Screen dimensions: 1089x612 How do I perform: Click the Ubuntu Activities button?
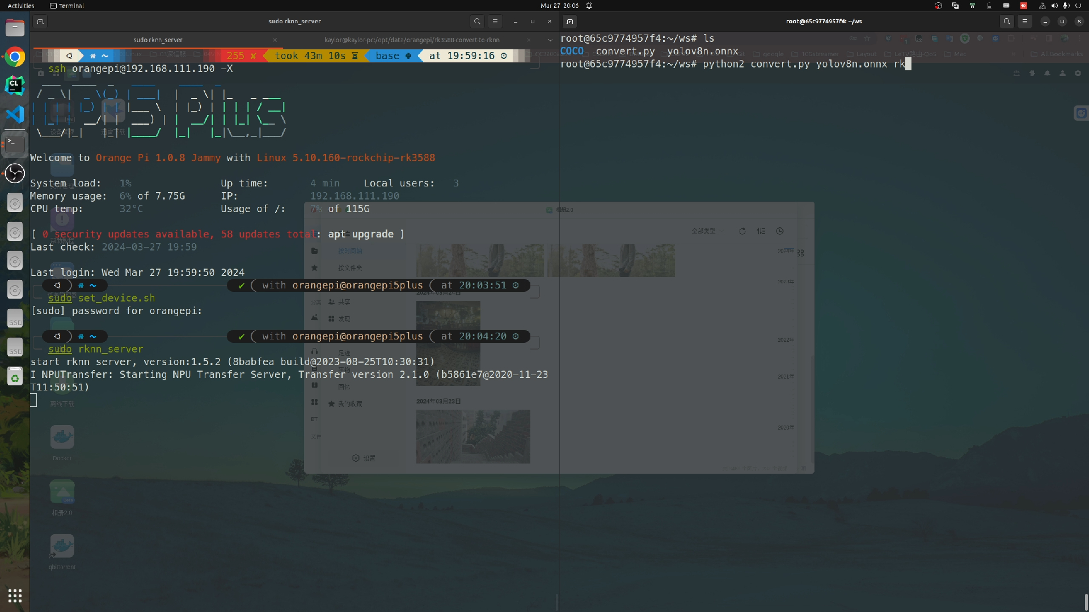21,6
